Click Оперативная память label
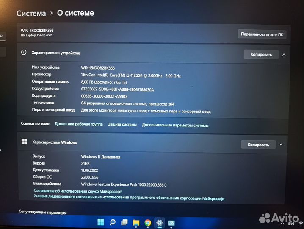 (x=50, y=81)
